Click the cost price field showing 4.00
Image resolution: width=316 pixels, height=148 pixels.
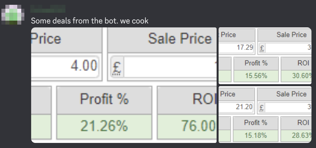(65, 67)
